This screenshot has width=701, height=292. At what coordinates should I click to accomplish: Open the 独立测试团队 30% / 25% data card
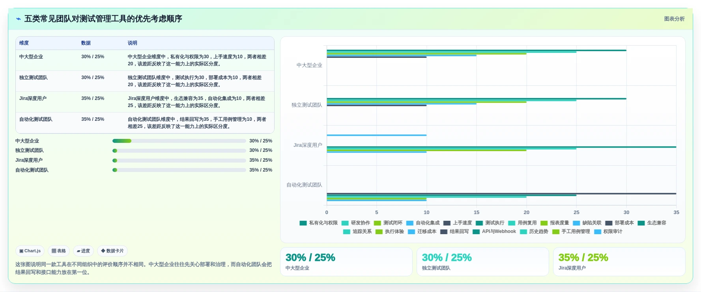coord(483,262)
